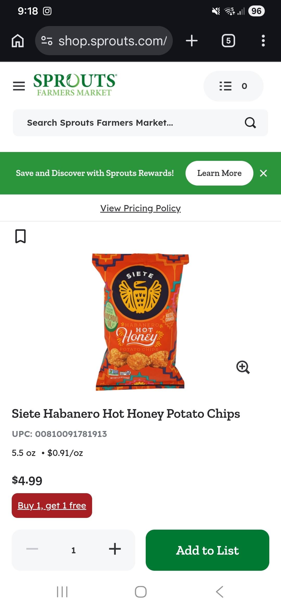Dismiss the Sprouts Rewards banner
This screenshot has height=609, width=281.
pyautogui.click(x=264, y=173)
